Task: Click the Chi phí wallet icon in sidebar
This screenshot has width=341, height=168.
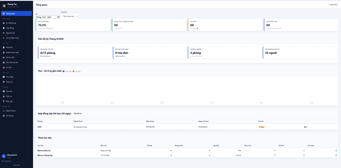Action: point(4,67)
